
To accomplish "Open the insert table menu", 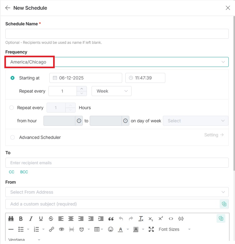I will (99, 229).
